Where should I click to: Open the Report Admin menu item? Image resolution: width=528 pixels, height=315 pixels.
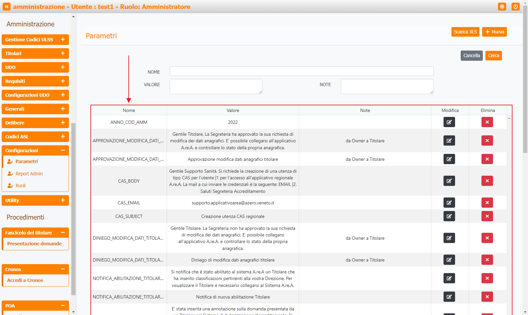29,174
